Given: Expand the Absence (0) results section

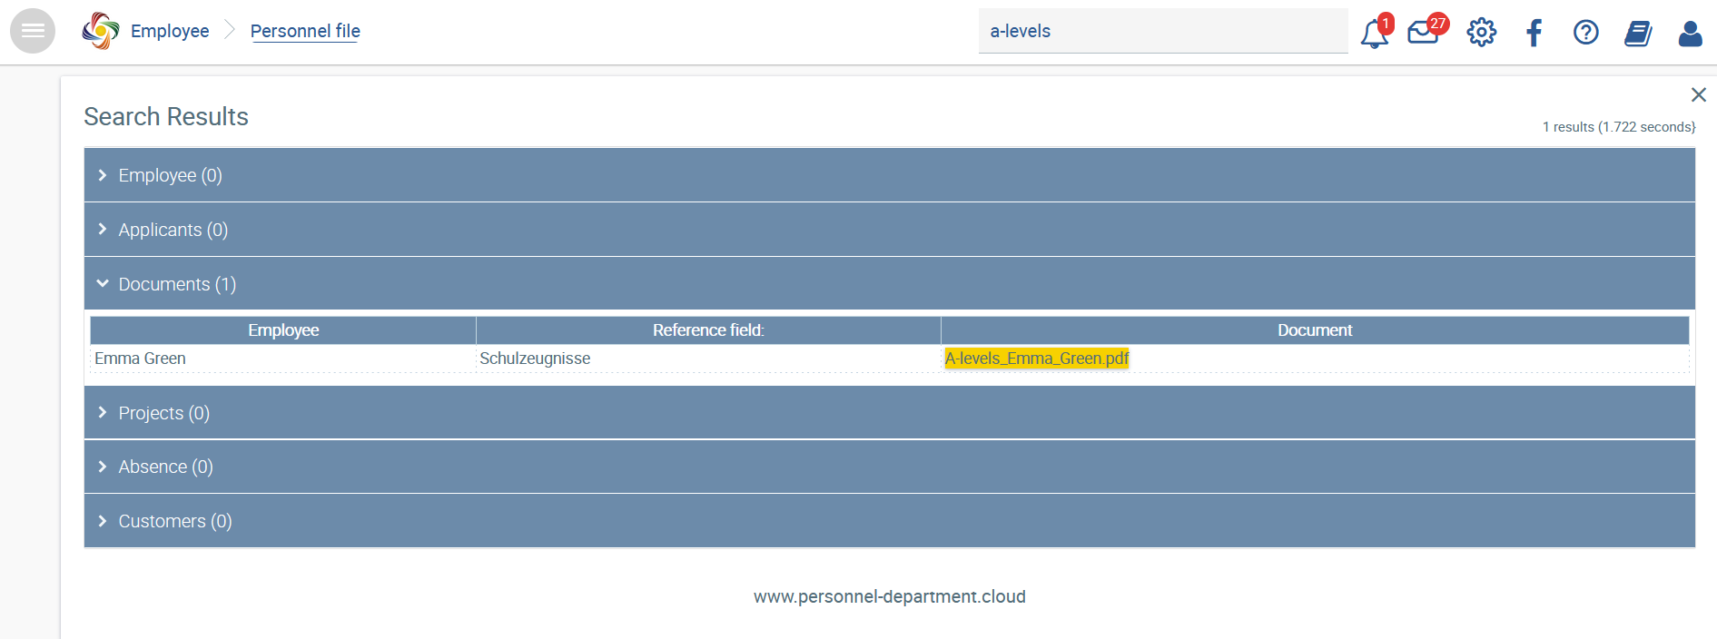Looking at the screenshot, I should coord(889,467).
